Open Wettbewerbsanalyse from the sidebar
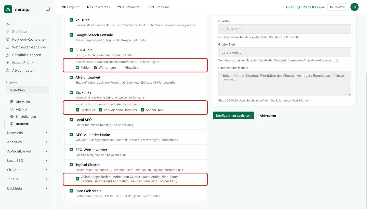Screen dimensions: 367x209 point(29,47)
